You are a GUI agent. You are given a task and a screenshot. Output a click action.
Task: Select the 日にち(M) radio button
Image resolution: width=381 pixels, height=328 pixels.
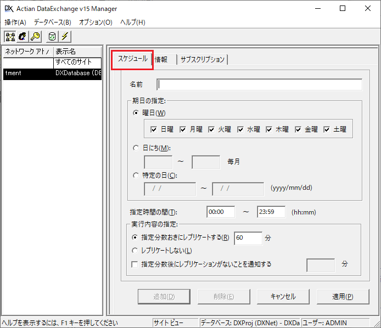136,148
